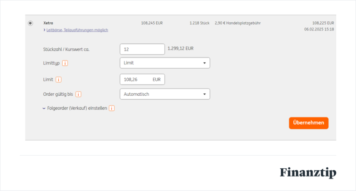356x191 pixels.
Task: Select the Xetra radio button
Action: click(30, 23)
